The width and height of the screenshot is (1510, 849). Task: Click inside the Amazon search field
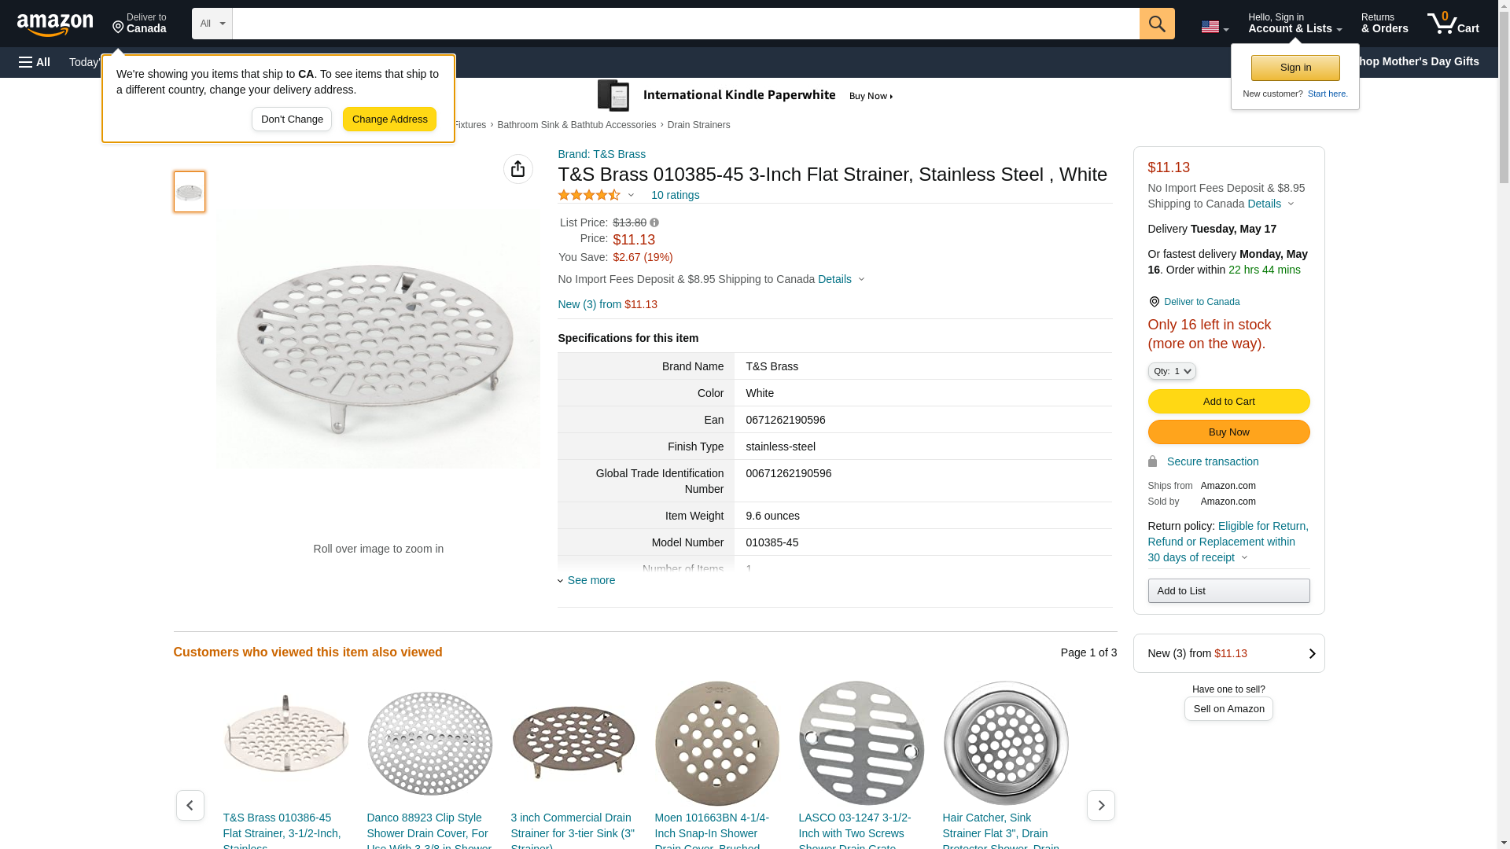pos(685,24)
